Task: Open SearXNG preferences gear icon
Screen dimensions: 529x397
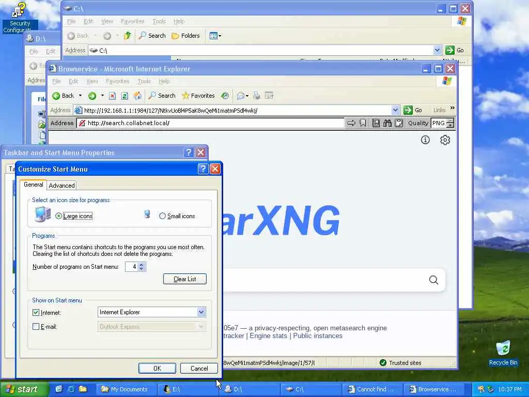Action: pos(445,140)
